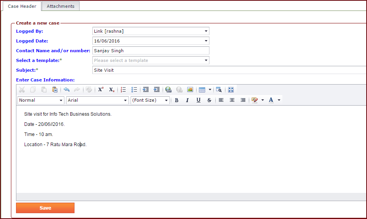The height and width of the screenshot is (219, 367).
Task: Open the find and replace tool
Action: point(219,90)
